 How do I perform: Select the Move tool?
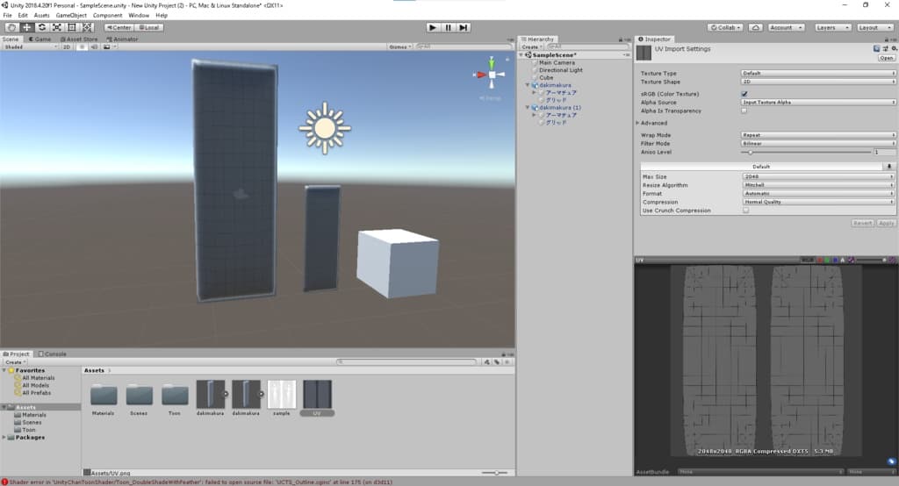(26, 27)
